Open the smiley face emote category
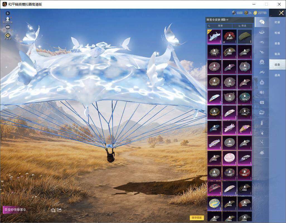Image resolution: width=286 pixels, height=223 pixels. [x=262, y=62]
